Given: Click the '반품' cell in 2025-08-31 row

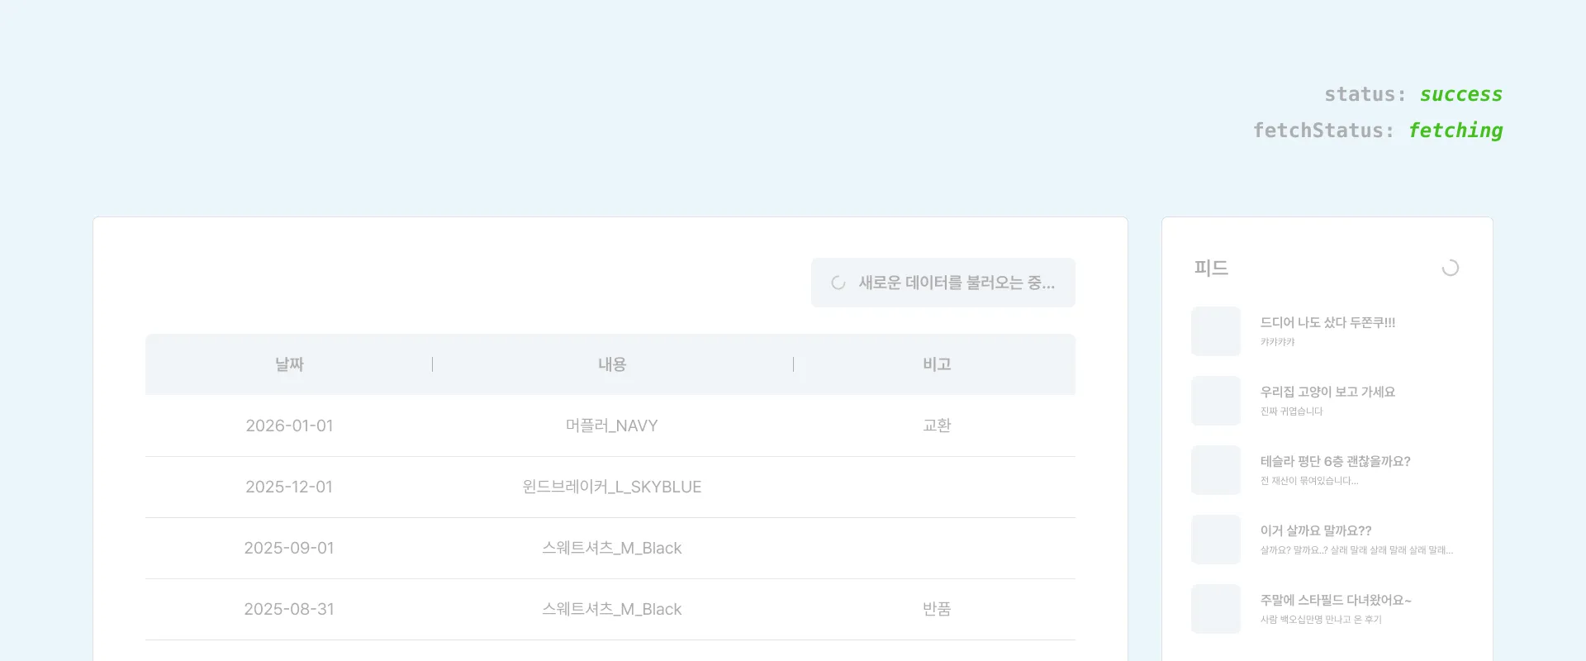Looking at the screenshot, I should click(x=937, y=609).
